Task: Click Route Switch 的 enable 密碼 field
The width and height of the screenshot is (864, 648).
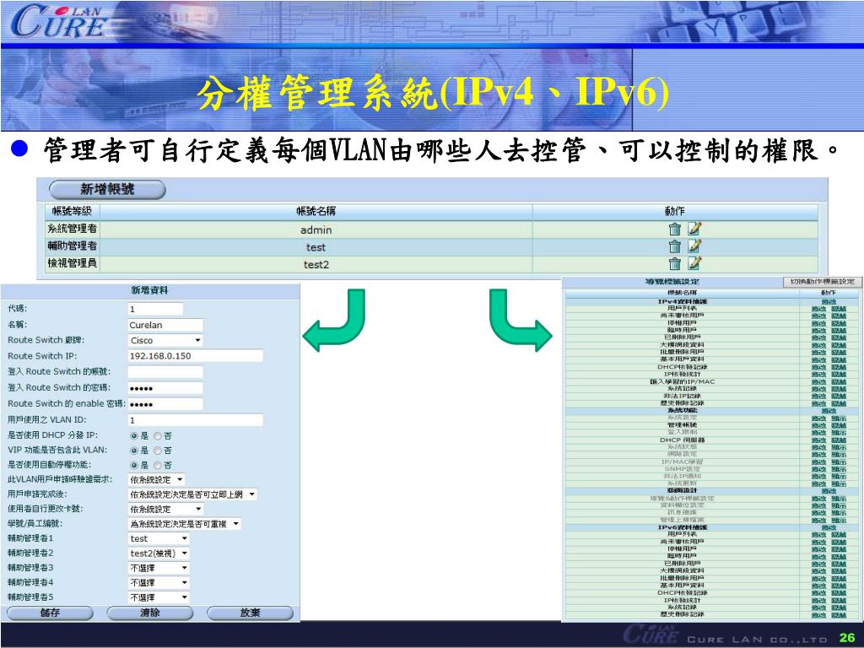Action: pyautogui.click(x=165, y=404)
